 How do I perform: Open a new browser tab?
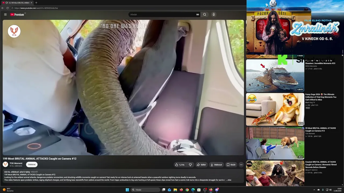click(36, 3)
